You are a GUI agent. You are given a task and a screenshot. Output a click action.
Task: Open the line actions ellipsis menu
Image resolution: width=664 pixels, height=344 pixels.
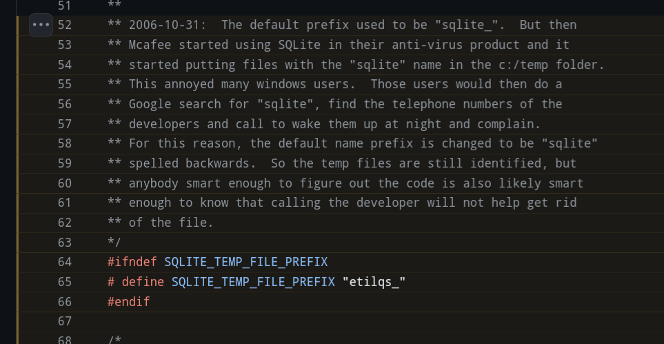[x=41, y=25]
